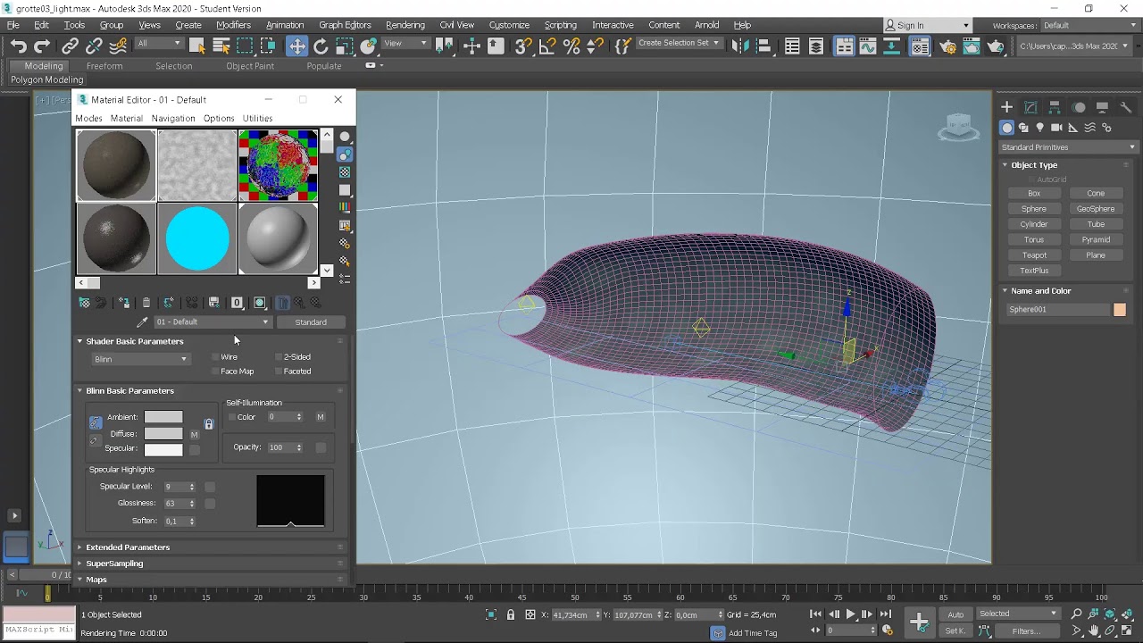
Task: Click the Teapot primitive button
Action: click(1034, 255)
